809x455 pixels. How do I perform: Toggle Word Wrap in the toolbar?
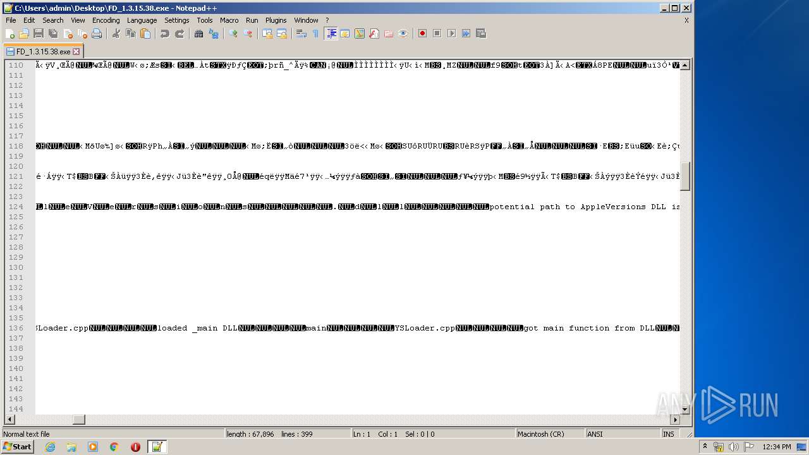tap(301, 33)
